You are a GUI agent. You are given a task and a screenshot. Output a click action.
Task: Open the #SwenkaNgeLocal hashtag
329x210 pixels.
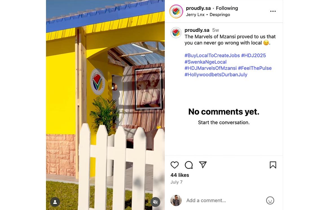[x=205, y=62]
